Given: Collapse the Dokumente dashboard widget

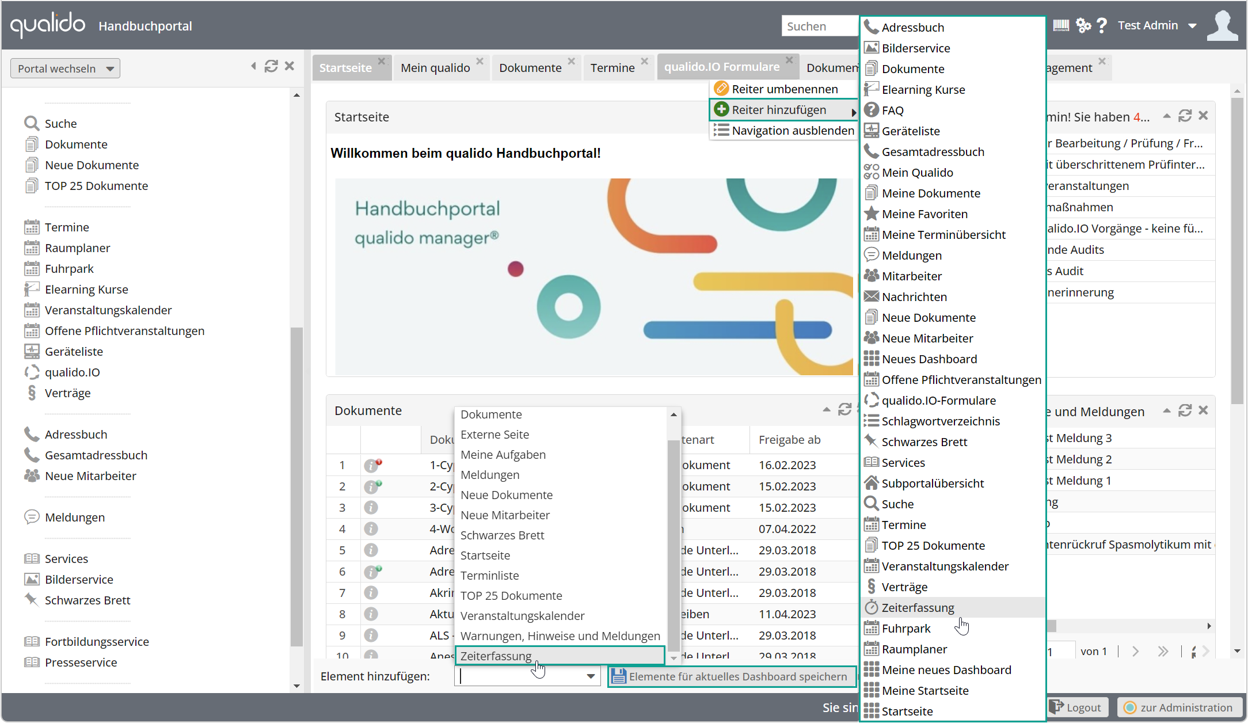Looking at the screenshot, I should tap(827, 409).
